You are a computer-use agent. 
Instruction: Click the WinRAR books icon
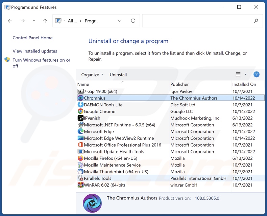(x=80, y=185)
